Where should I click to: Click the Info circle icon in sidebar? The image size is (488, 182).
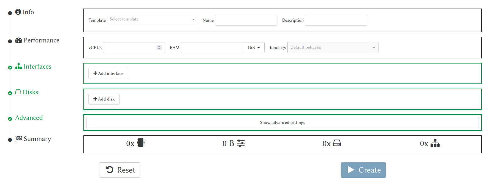[x=18, y=12]
